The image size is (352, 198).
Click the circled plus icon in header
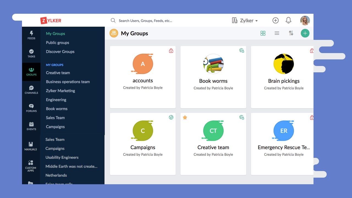tap(275, 20)
